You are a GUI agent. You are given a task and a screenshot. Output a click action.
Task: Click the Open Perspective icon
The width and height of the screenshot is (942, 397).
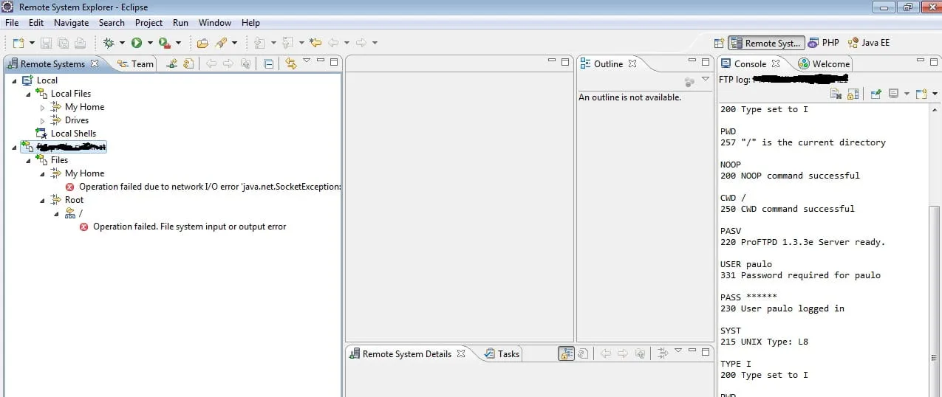(719, 43)
